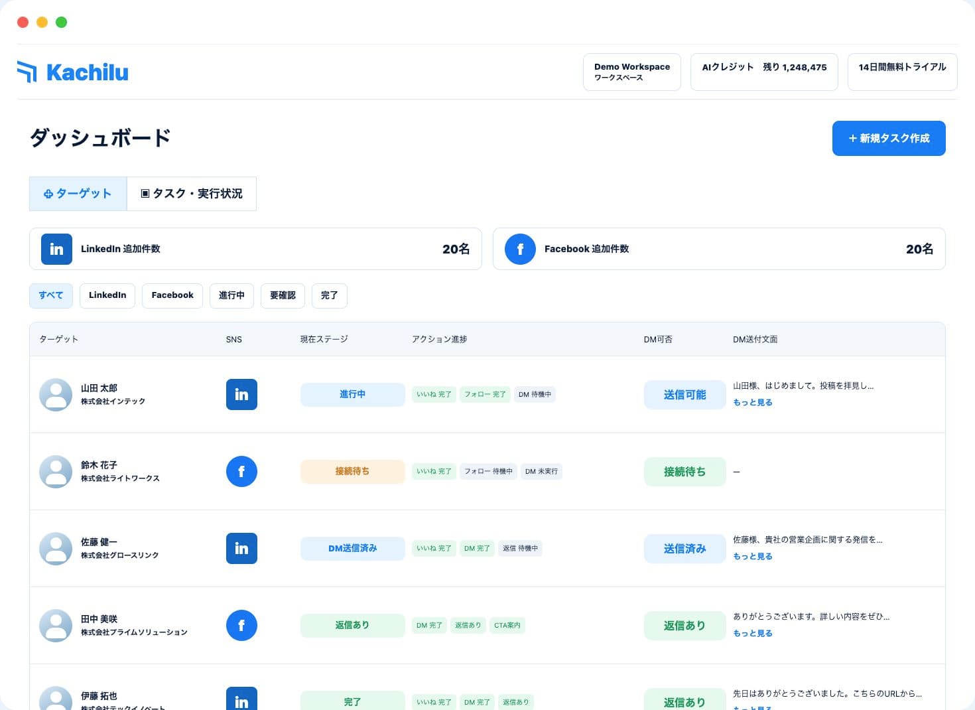Click Facebook icon in 田中 美咲 row
Screen dimensions: 975x710
pos(241,625)
